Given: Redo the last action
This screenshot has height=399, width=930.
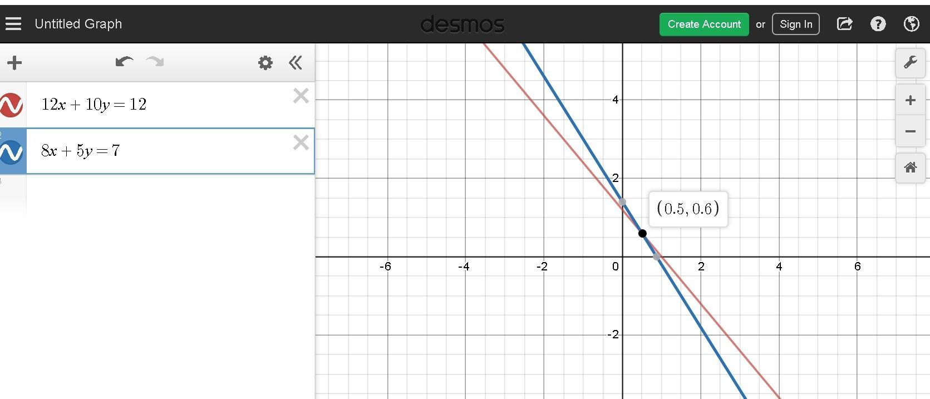Looking at the screenshot, I should (x=155, y=62).
